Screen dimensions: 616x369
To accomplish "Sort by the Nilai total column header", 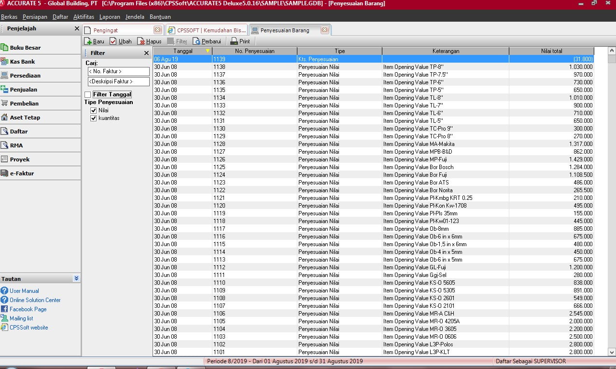I will (551, 51).
